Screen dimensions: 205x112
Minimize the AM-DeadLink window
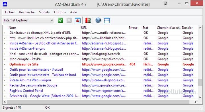click(179, 4)
